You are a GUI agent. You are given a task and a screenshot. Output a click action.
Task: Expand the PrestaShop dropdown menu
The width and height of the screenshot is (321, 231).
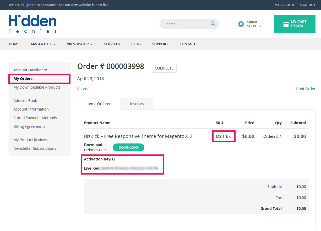pyautogui.click(x=80, y=44)
